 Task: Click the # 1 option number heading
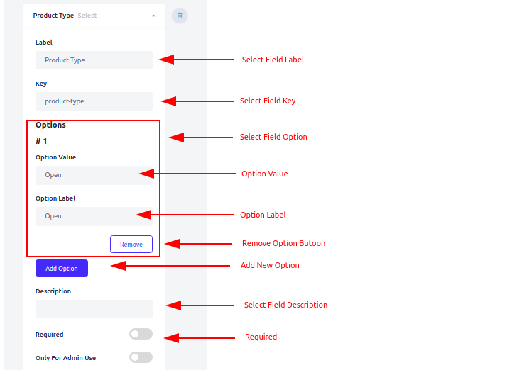(41, 141)
